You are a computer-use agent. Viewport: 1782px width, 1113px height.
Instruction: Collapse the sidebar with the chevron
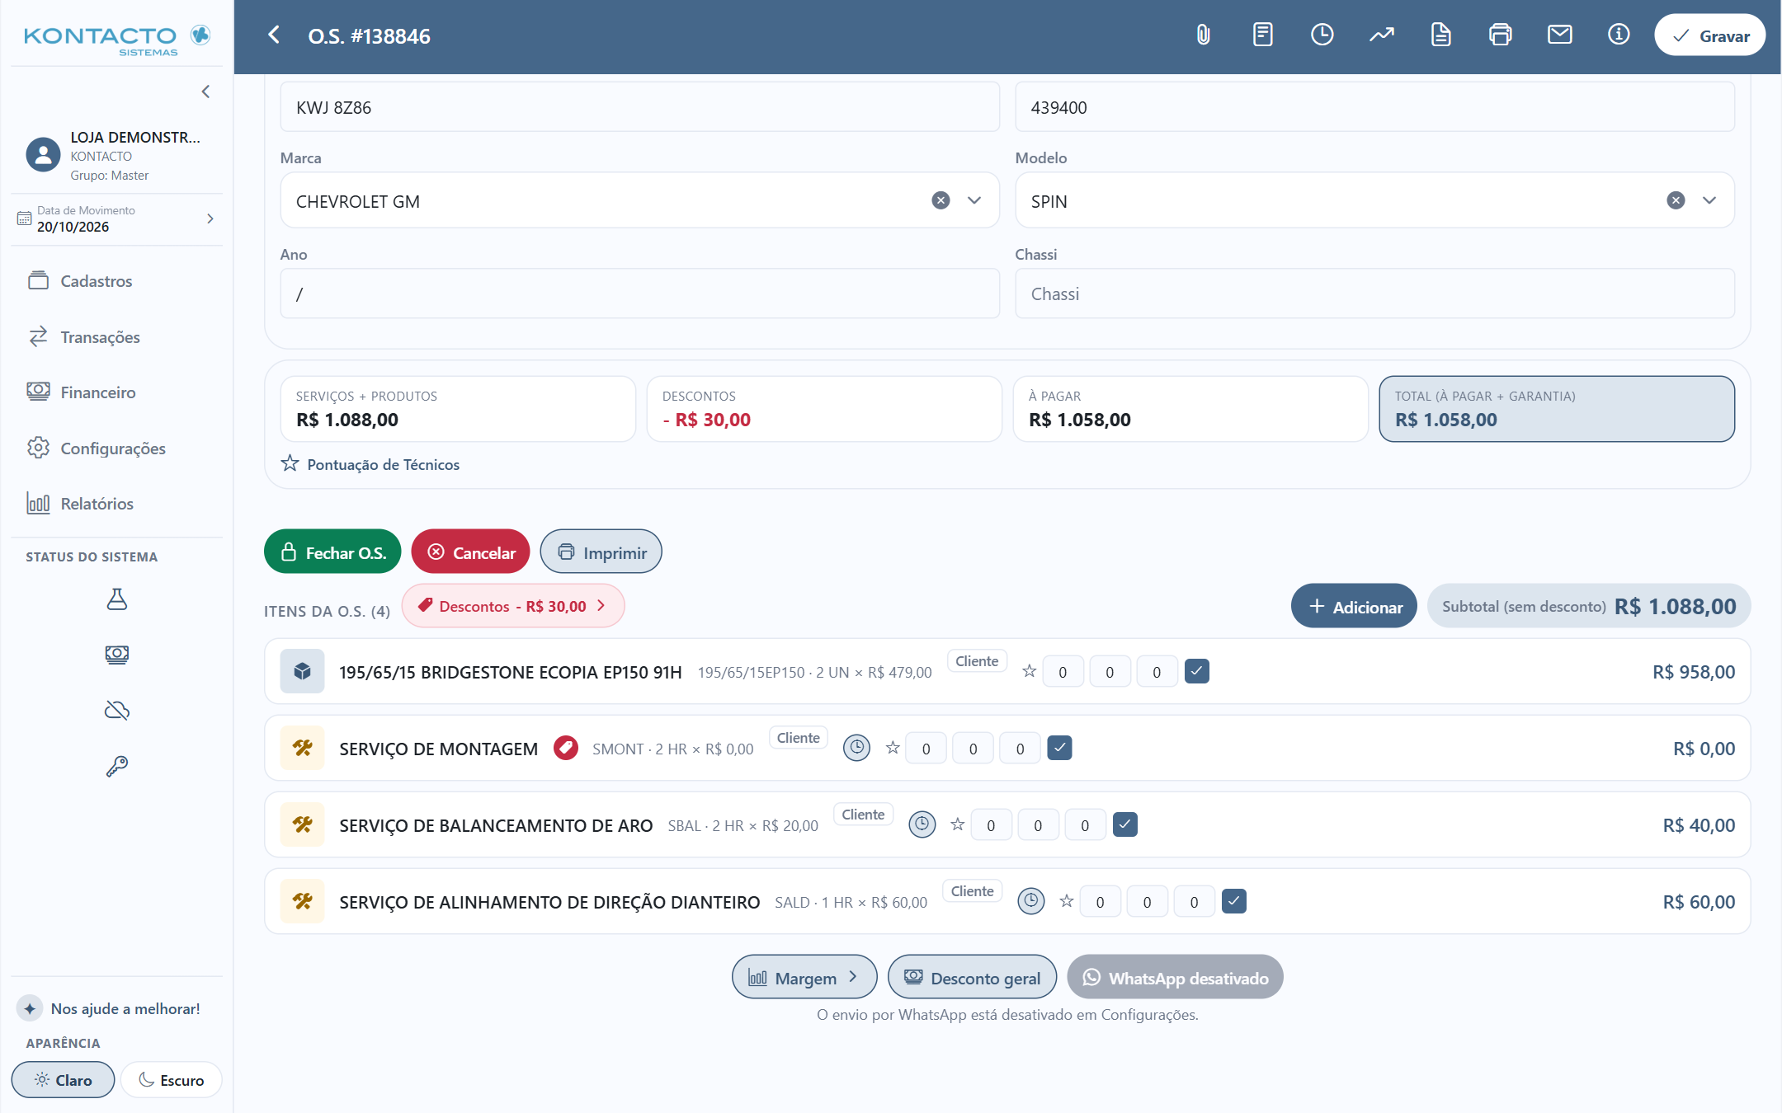[x=205, y=92]
